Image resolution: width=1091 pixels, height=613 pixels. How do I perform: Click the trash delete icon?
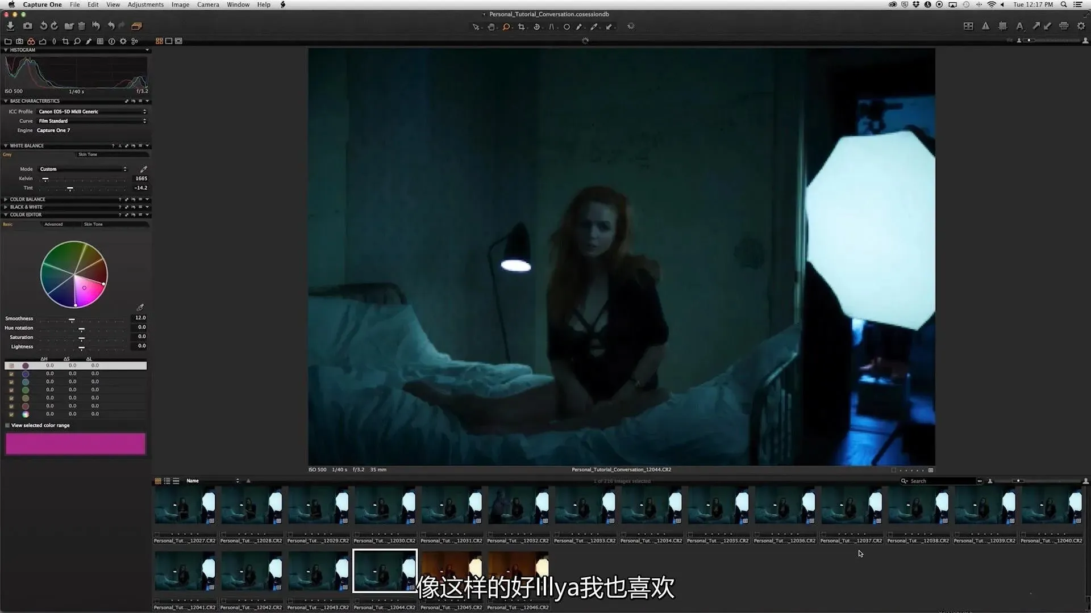(x=81, y=26)
